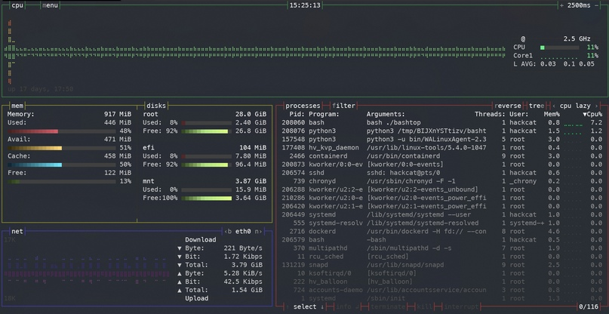Screen dimensions: 609x314
Task: Click the cpu lazy sorting label
Action: coord(577,106)
